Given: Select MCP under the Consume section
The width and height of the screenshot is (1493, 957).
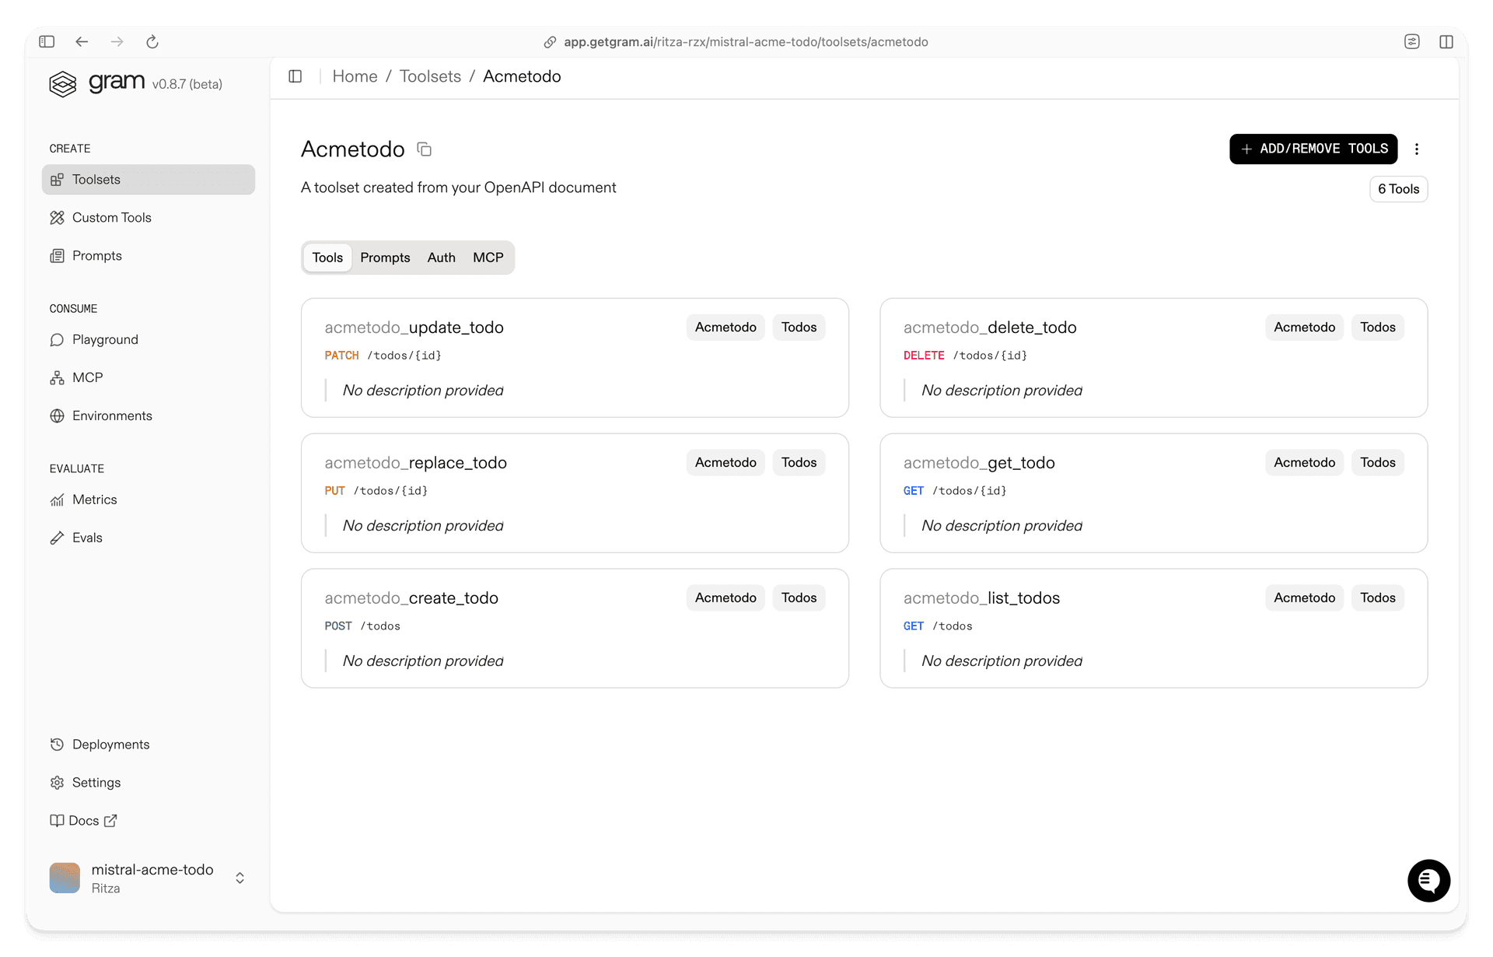Looking at the screenshot, I should [87, 377].
